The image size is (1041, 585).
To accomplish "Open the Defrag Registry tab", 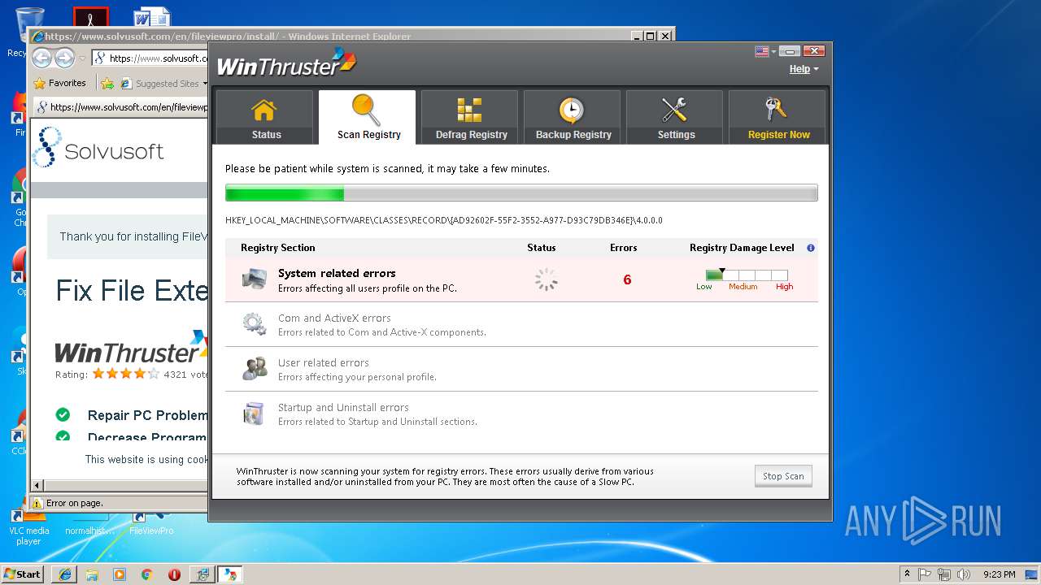I will pos(469,117).
